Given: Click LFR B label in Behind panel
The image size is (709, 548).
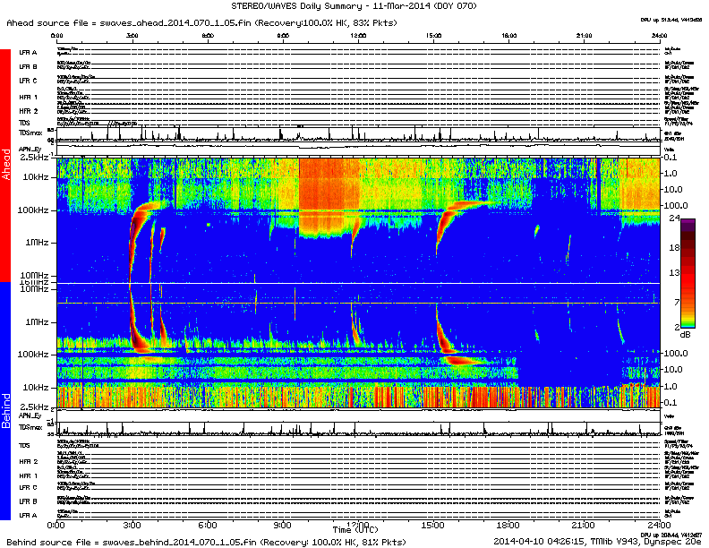Looking at the screenshot, I should pyautogui.click(x=28, y=501).
